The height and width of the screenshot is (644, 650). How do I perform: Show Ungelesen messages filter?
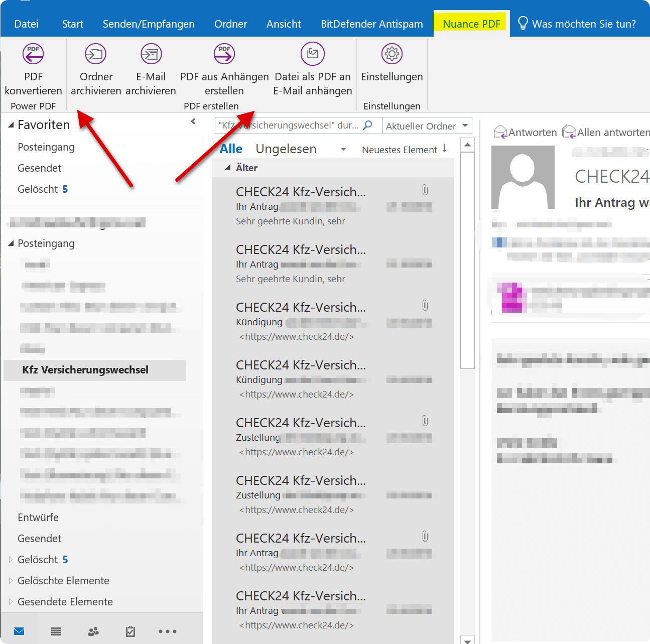(286, 149)
